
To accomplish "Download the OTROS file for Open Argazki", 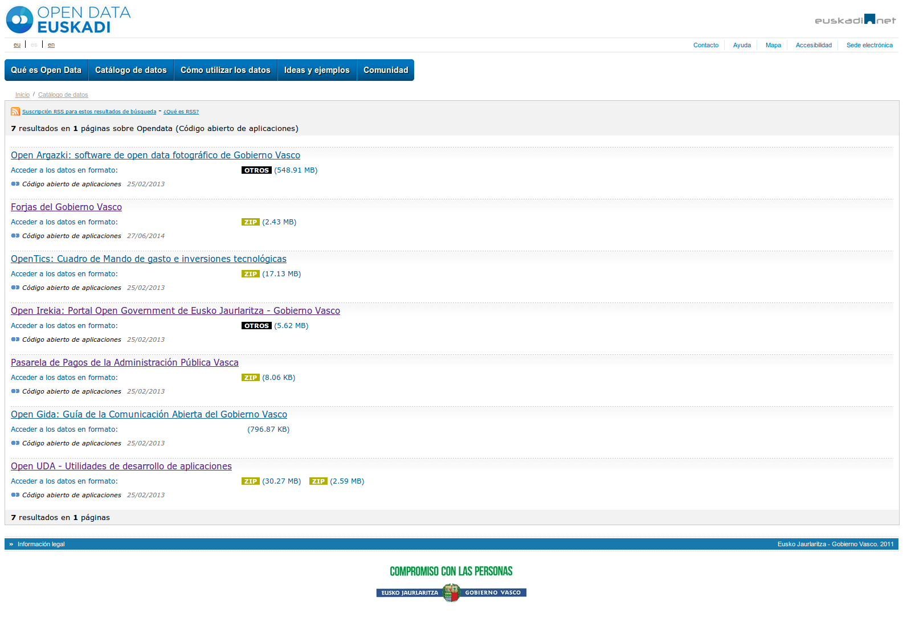I will point(256,170).
